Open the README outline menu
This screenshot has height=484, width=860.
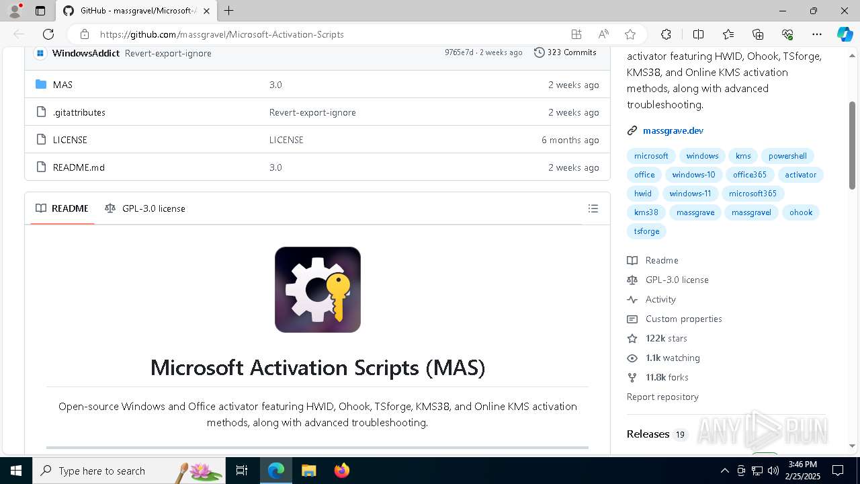[593, 208]
